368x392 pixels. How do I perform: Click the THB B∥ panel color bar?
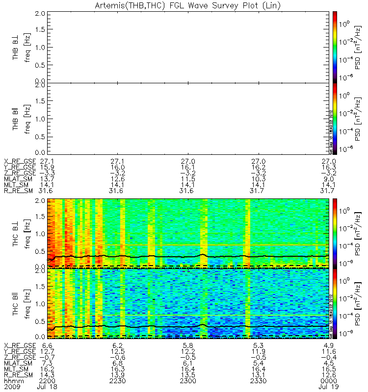click(x=335, y=119)
